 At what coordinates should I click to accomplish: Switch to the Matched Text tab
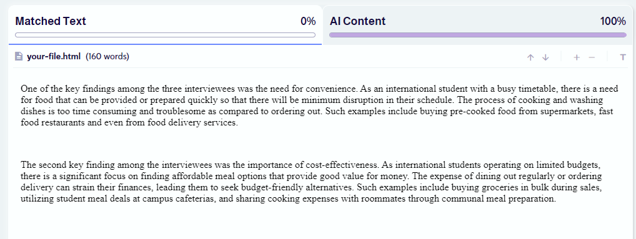click(x=165, y=25)
